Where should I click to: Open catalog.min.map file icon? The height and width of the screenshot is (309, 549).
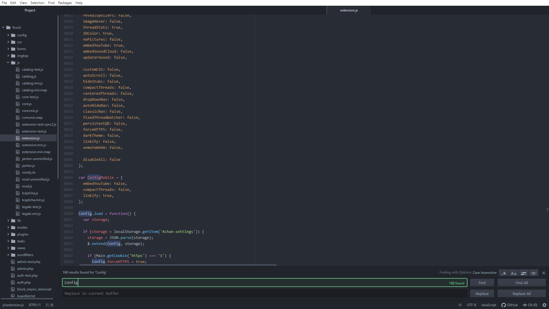click(18, 90)
